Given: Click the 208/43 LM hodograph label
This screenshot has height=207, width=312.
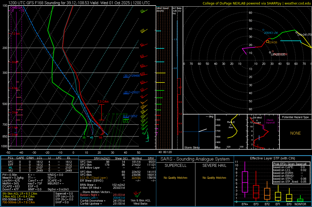Looking at the screenshot, I should (x=270, y=33).
